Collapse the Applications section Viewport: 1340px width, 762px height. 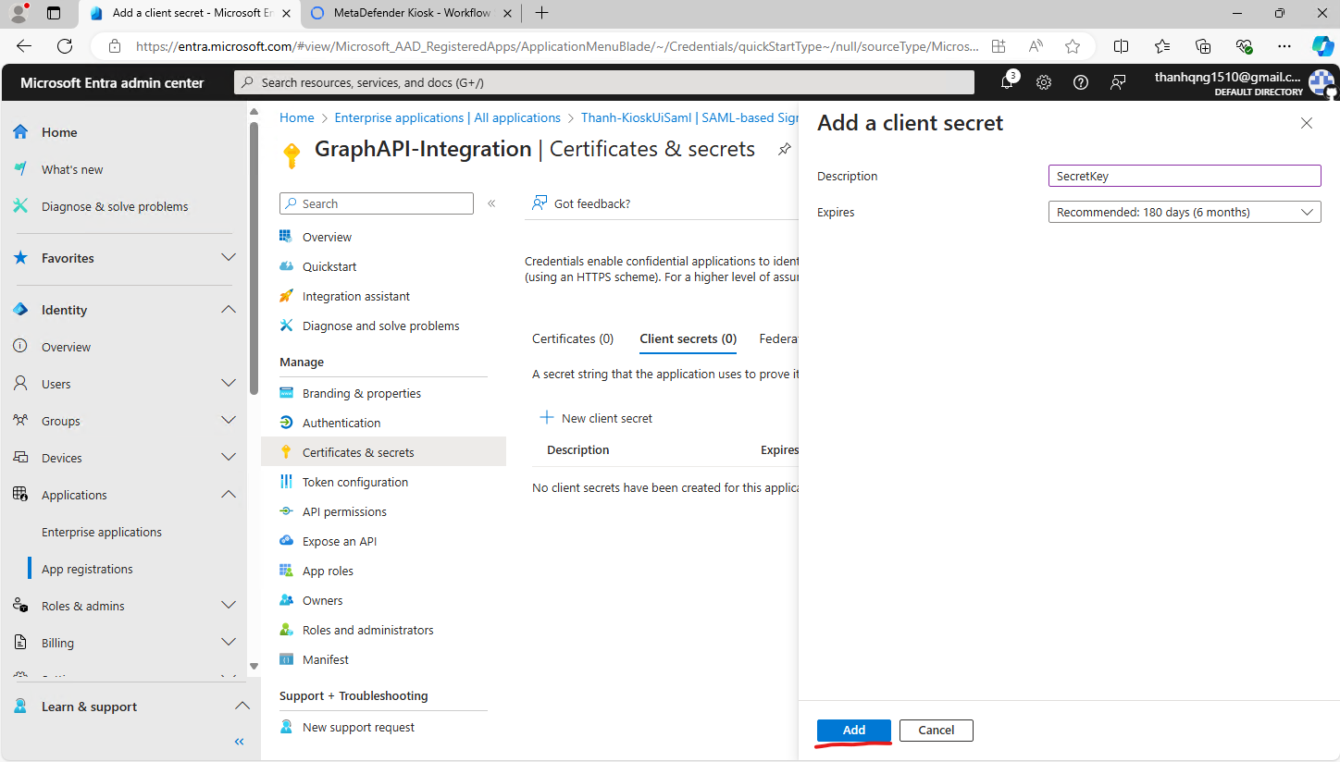pos(229,494)
